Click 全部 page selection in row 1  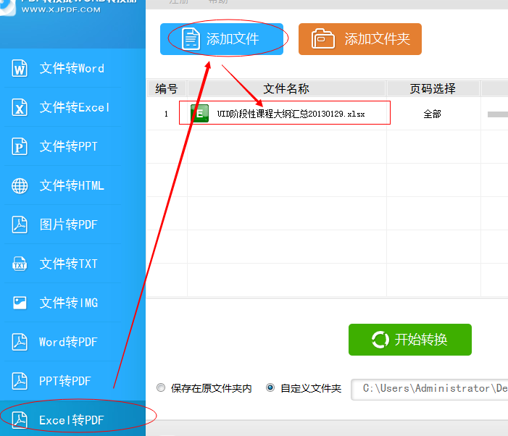pyautogui.click(x=433, y=114)
